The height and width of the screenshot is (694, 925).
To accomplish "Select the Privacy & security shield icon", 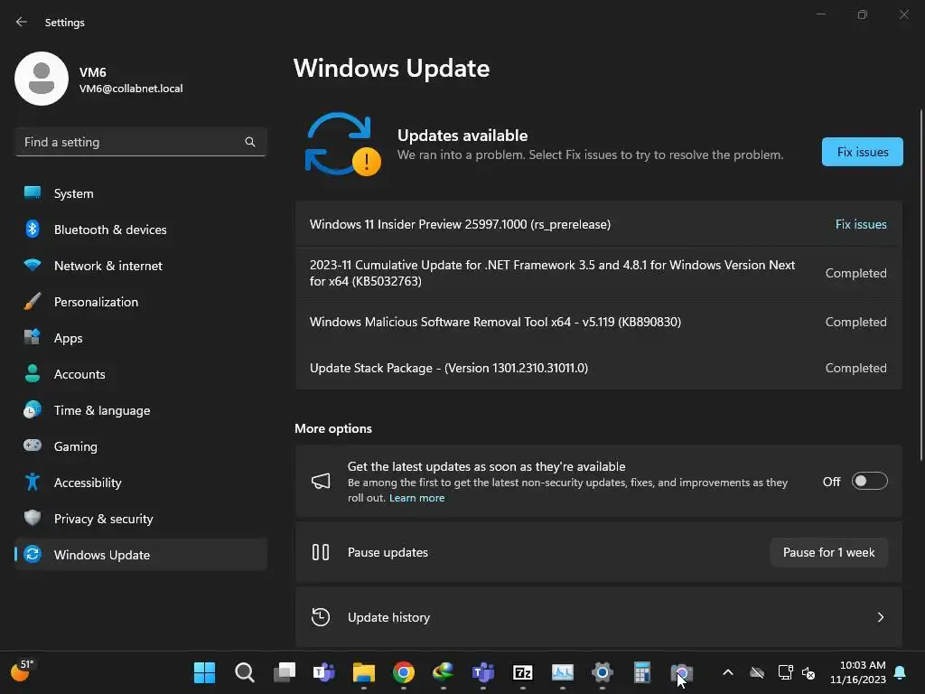I will tap(33, 518).
